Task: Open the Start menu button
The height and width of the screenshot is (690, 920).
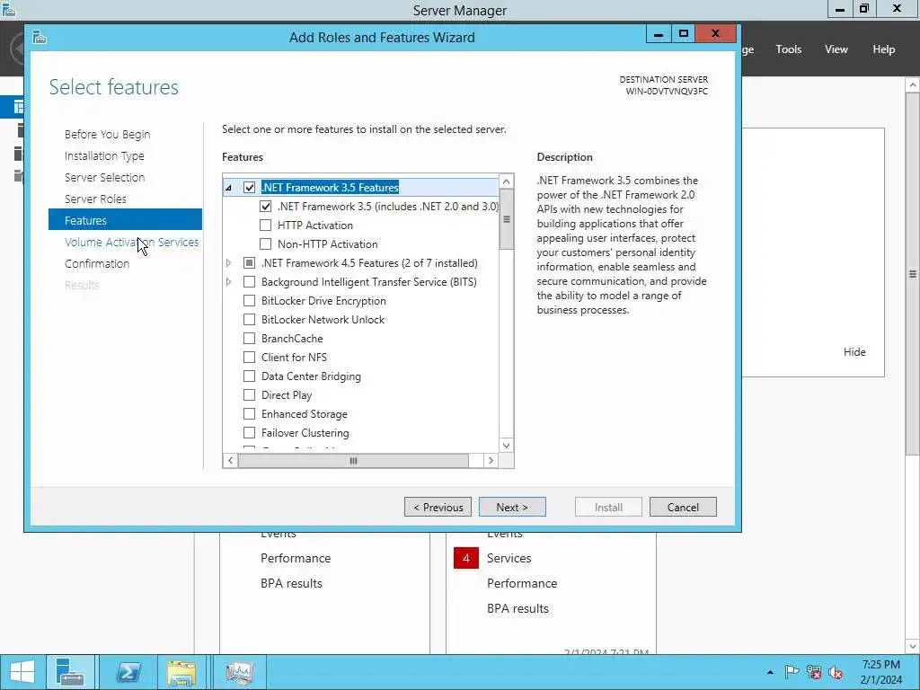Action: coord(22,672)
